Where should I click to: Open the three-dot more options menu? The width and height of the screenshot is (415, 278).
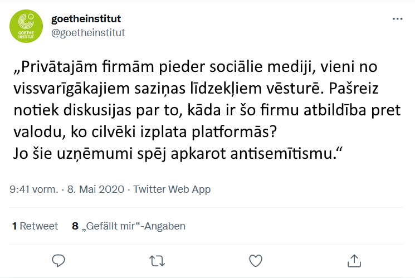397,18
